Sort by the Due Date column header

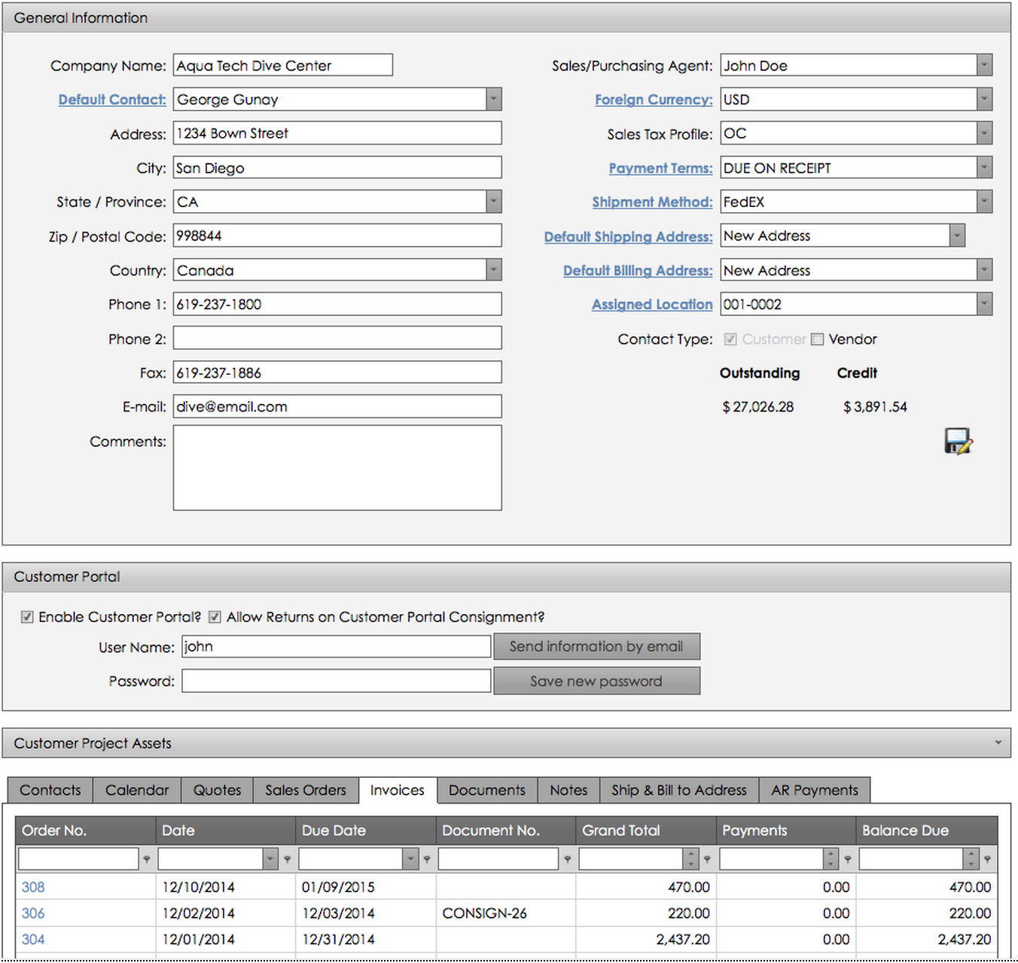(x=365, y=831)
